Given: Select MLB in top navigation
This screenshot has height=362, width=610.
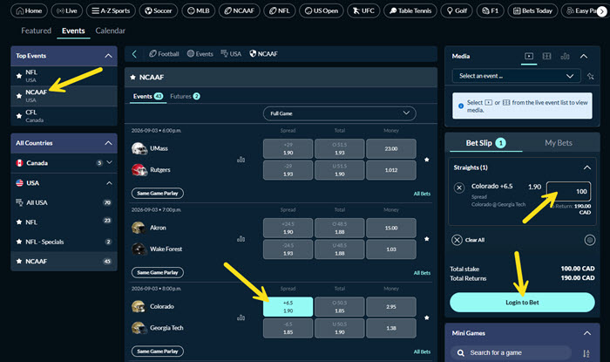Looking at the screenshot, I should point(199,10).
